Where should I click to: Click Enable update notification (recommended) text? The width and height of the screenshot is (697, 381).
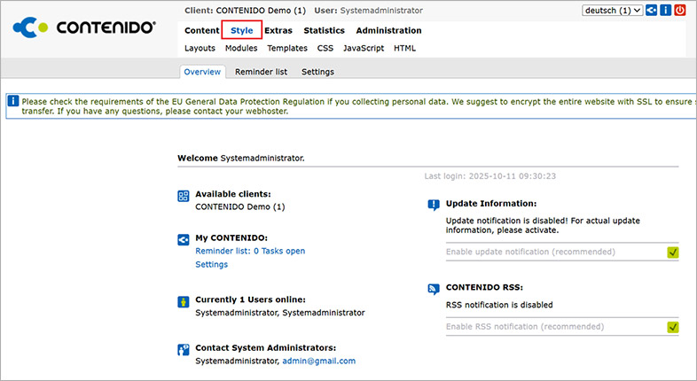click(530, 252)
